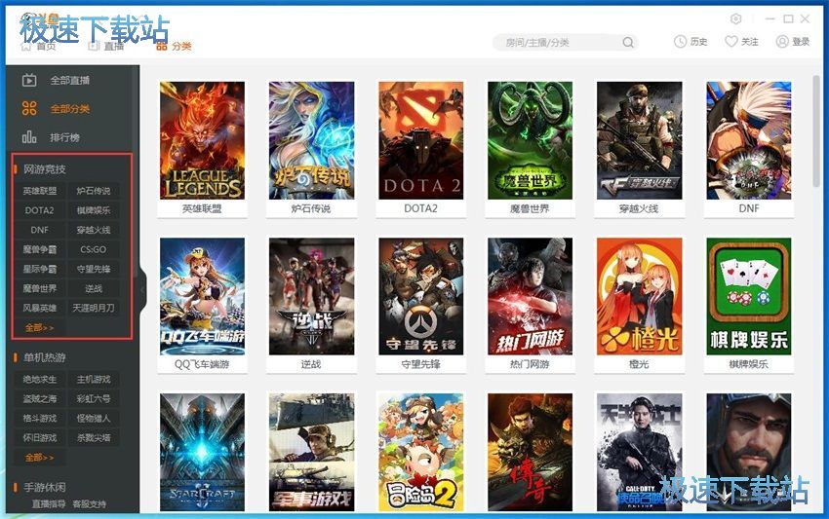This screenshot has width=829, height=519.
Task: Switch to the 分类 top tab
Action: coord(174,46)
